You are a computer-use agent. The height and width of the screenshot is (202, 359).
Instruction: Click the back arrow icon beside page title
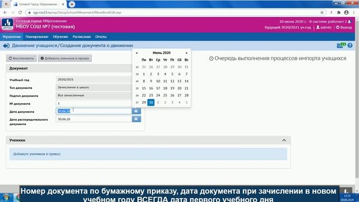click(x=6, y=46)
